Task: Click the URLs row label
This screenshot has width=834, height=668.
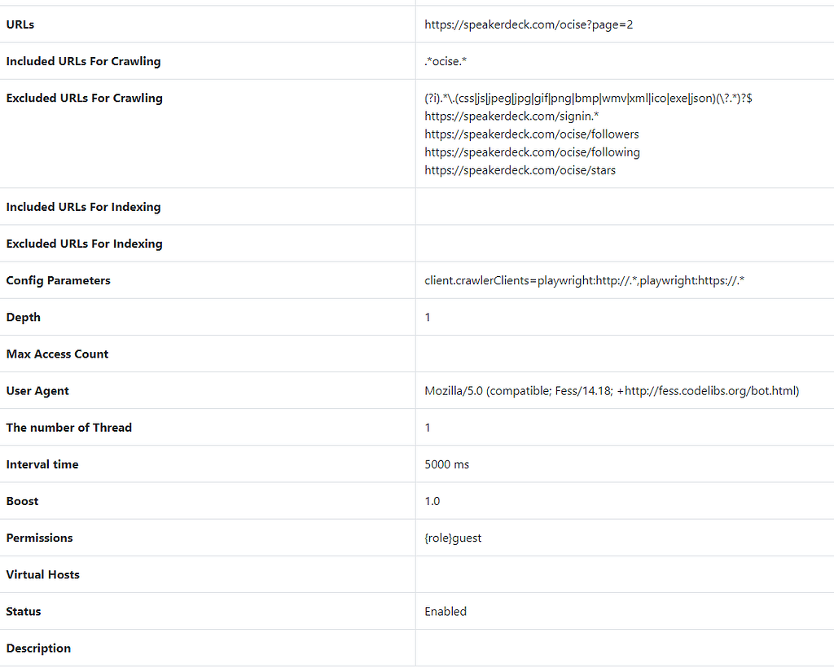Action: point(20,24)
